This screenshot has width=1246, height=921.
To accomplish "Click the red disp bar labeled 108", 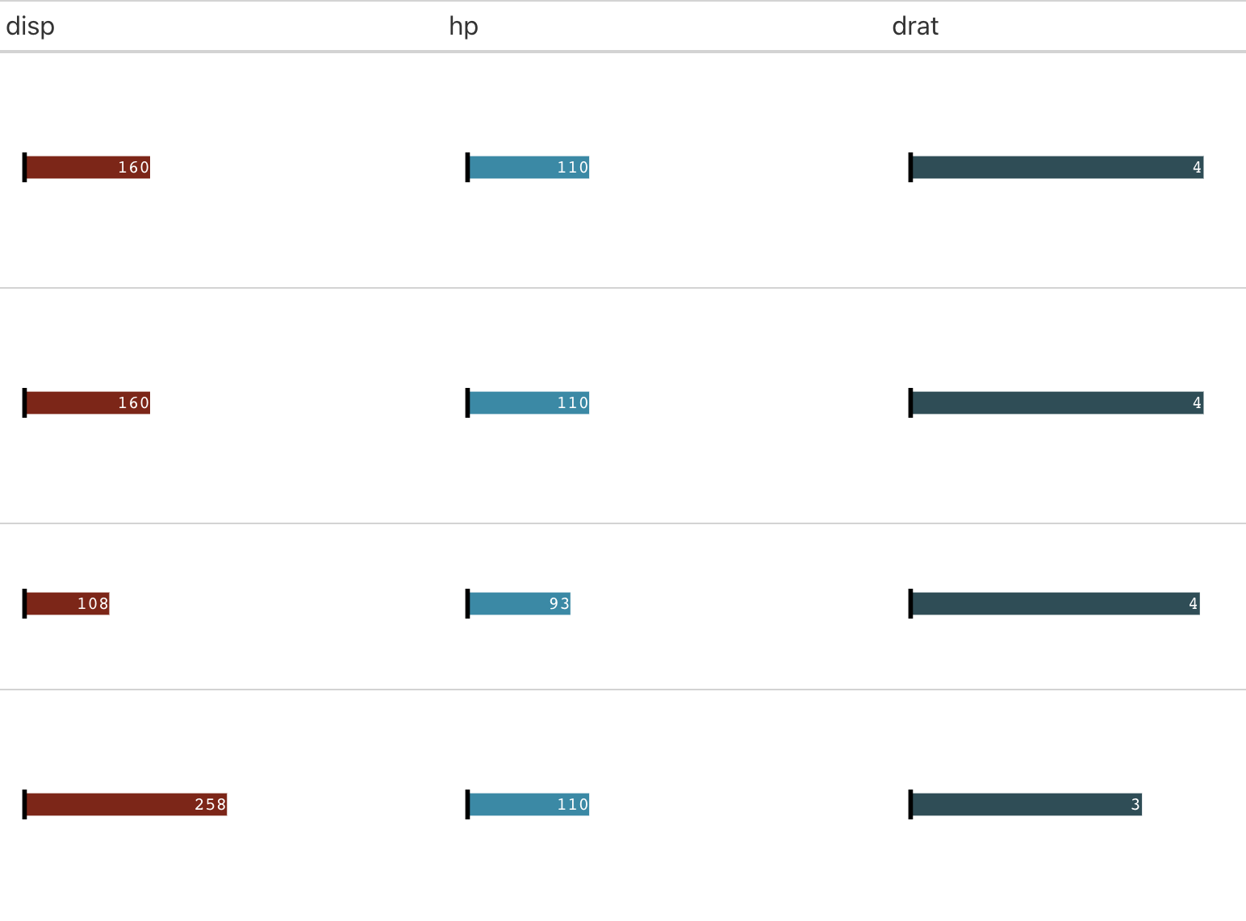I will (x=67, y=604).
